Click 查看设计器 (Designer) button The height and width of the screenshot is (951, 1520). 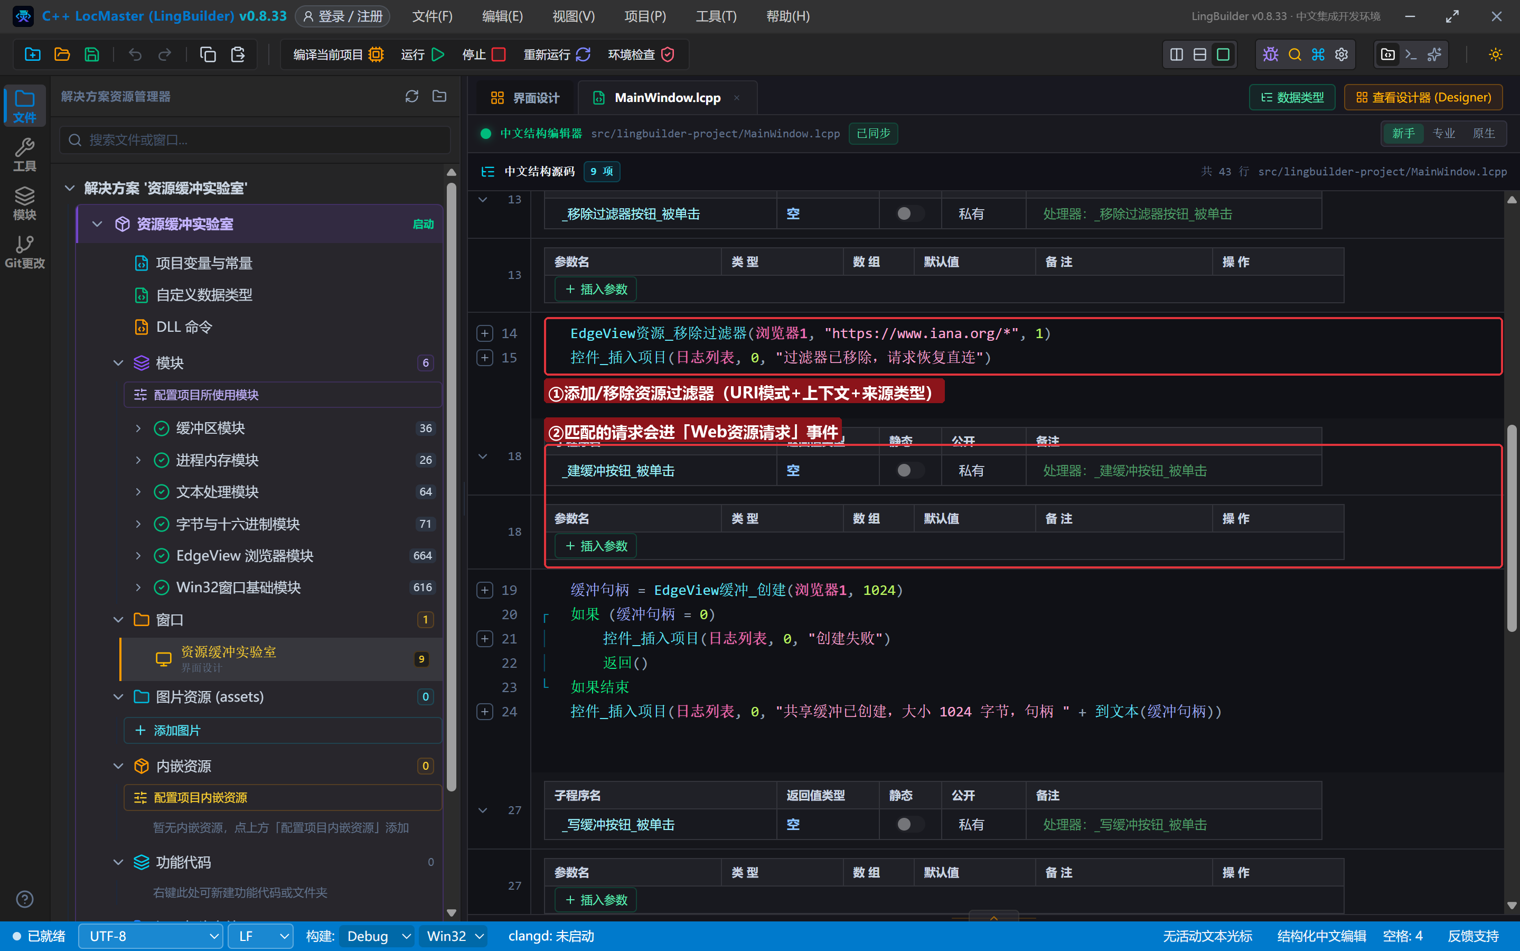1424,98
